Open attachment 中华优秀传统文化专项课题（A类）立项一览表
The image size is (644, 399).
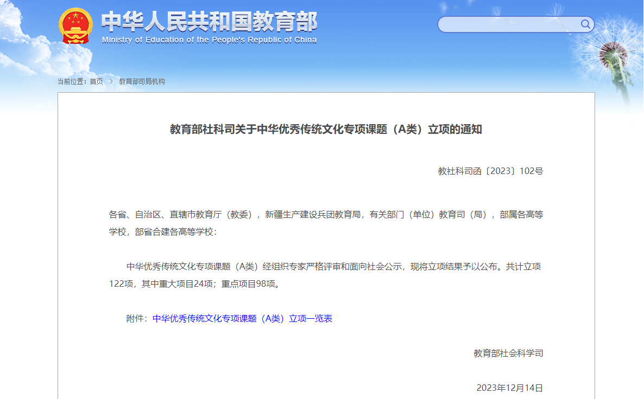(242, 319)
